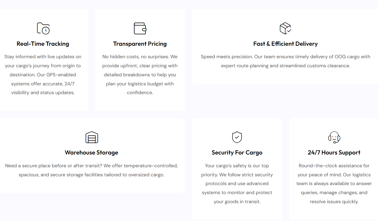
Task: Click the GPS-enabled live updates description text
Action: (x=43, y=75)
